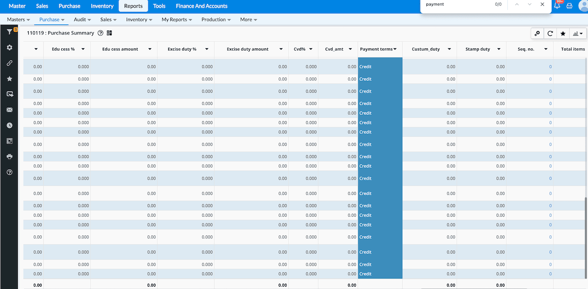Open the filter icon in left sidebar
This screenshot has height=289, width=588.
pos(9,32)
